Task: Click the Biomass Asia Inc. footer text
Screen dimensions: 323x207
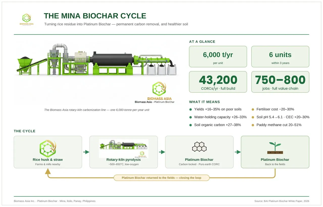Action: point(55,201)
